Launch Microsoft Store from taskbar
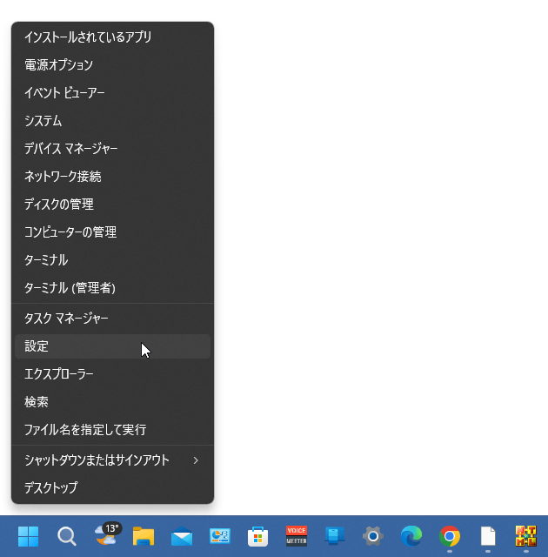Screen dimensions: 548x557 [258, 536]
